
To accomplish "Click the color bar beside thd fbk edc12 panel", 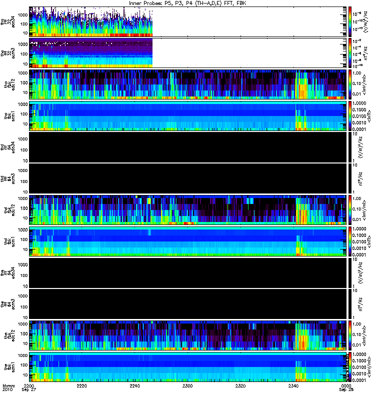I will [x=350, y=210].
